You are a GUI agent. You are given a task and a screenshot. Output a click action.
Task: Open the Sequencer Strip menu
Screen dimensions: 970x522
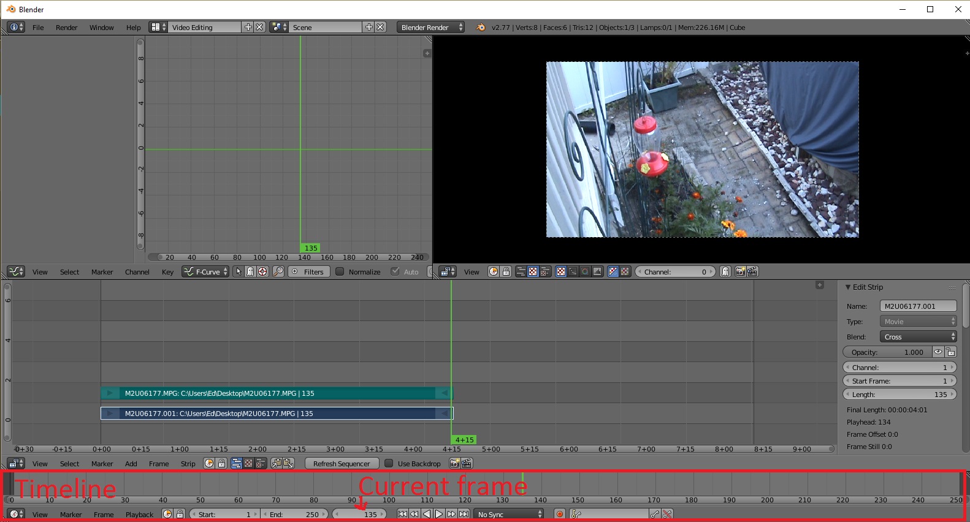coord(188,464)
